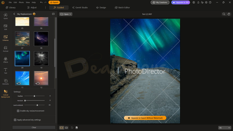Open the Portrait tools icon
This screenshot has width=233, height=131.
click(x=6, y=49)
